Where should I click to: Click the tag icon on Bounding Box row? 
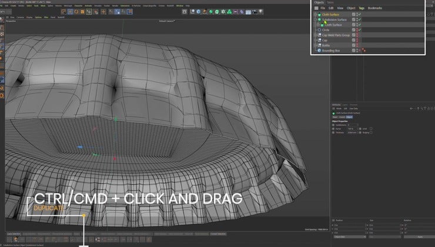[x=364, y=51]
